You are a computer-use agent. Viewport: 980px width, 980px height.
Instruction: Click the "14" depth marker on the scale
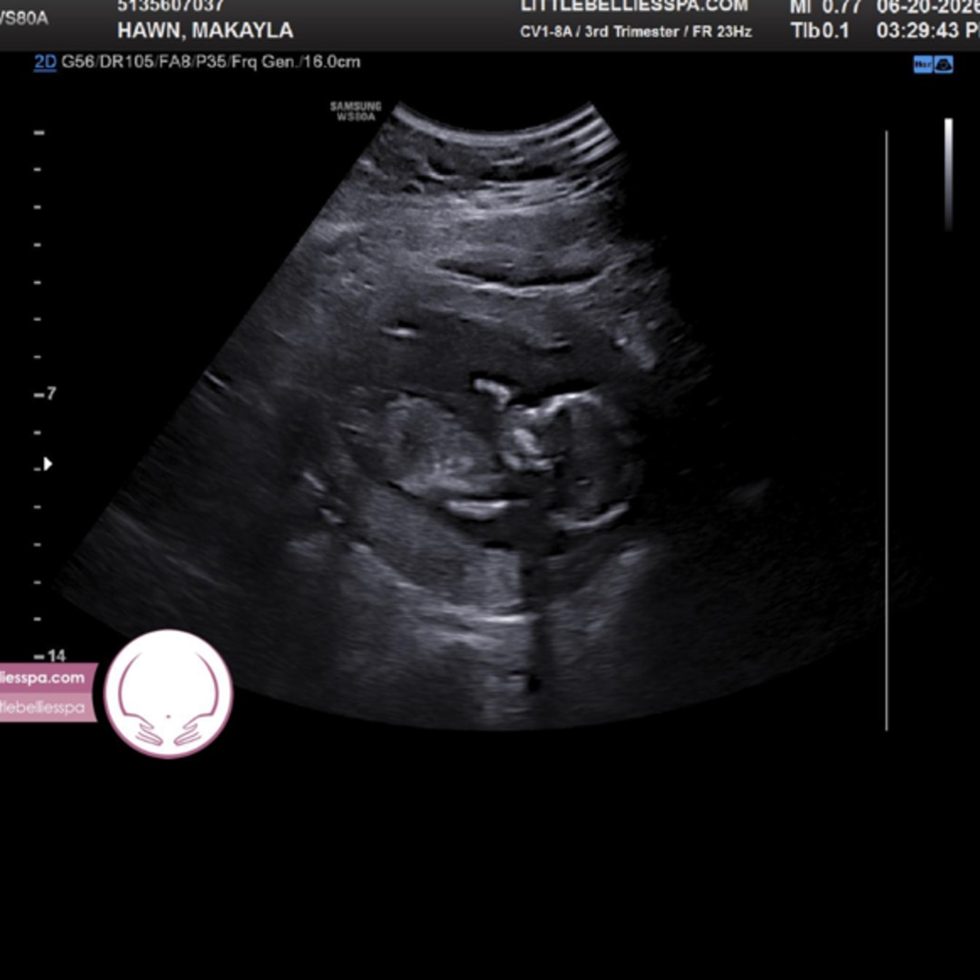coord(56,656)
